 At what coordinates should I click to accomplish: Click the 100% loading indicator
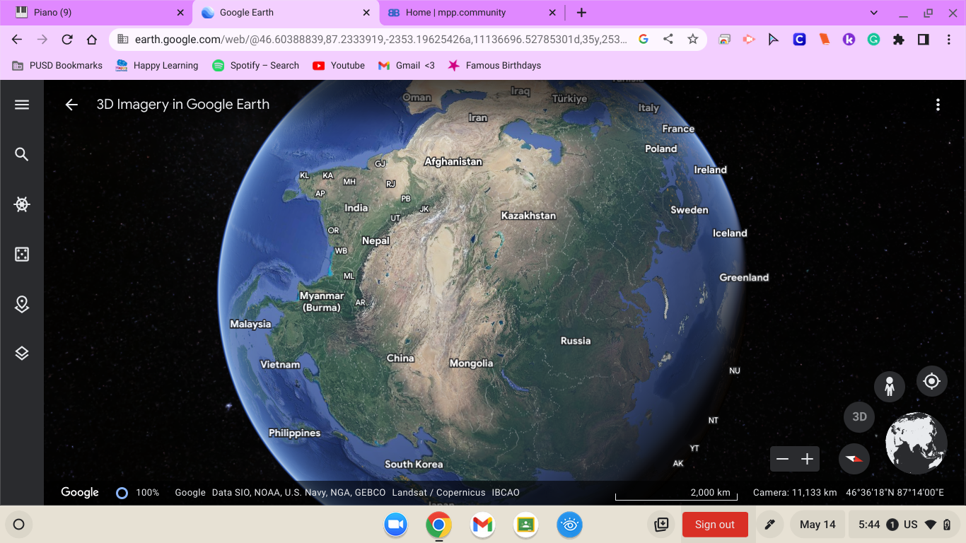point(138,493)
